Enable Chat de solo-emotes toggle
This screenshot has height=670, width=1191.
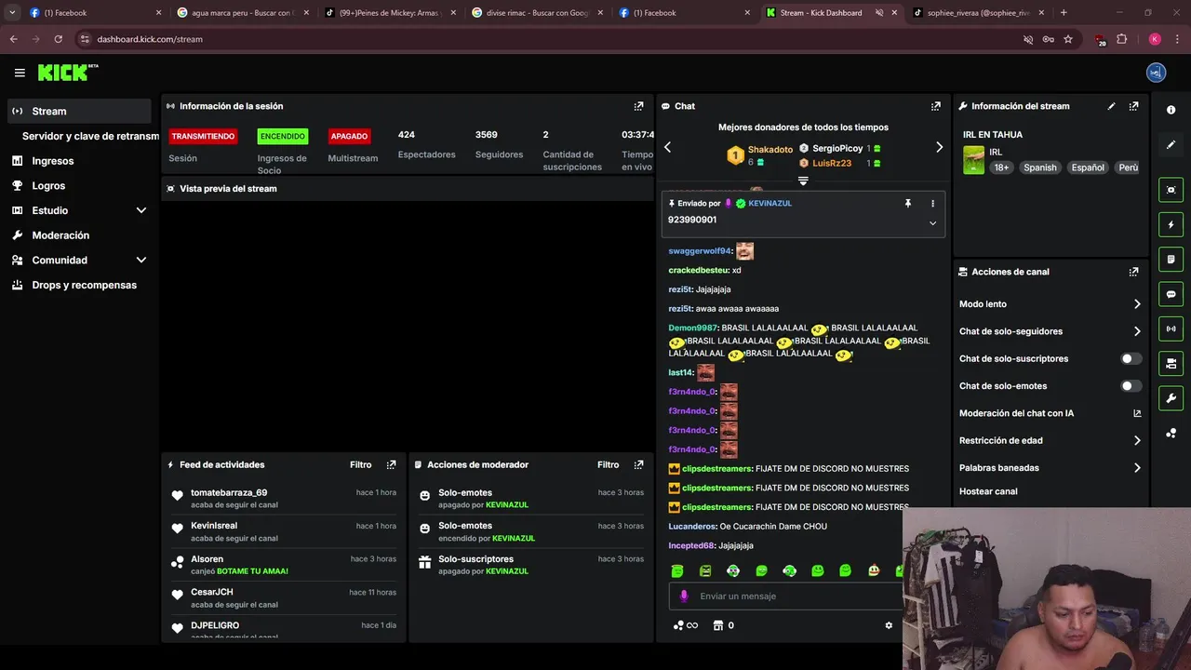point(1131,386)
